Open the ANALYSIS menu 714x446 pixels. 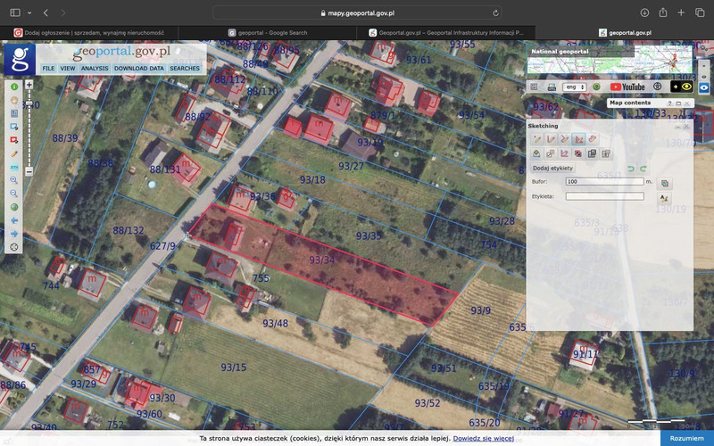94,68
